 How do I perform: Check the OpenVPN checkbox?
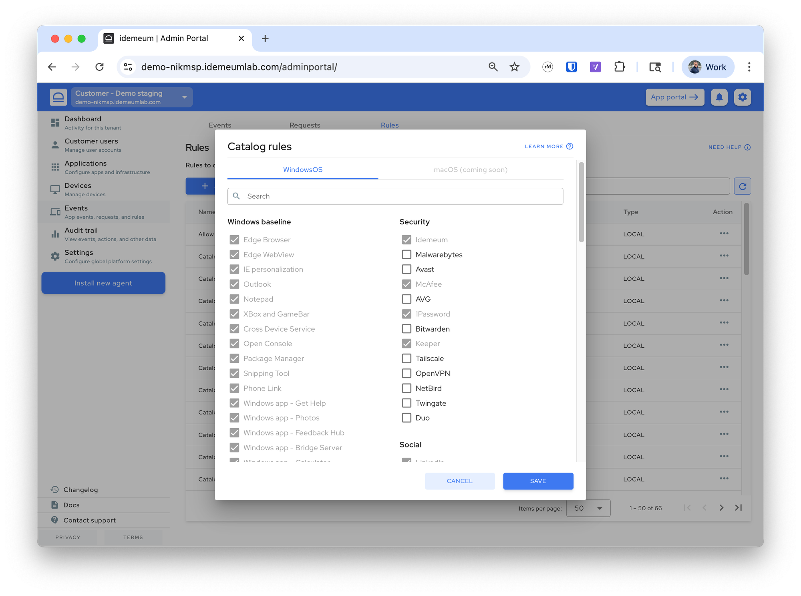pos(407,373)
